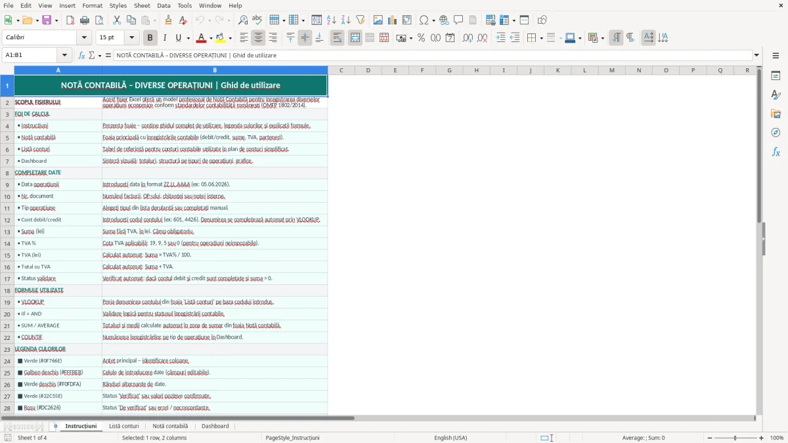The image size is (788, 443).
Task: Click the Save document icon
Action: tap(47, 20)
